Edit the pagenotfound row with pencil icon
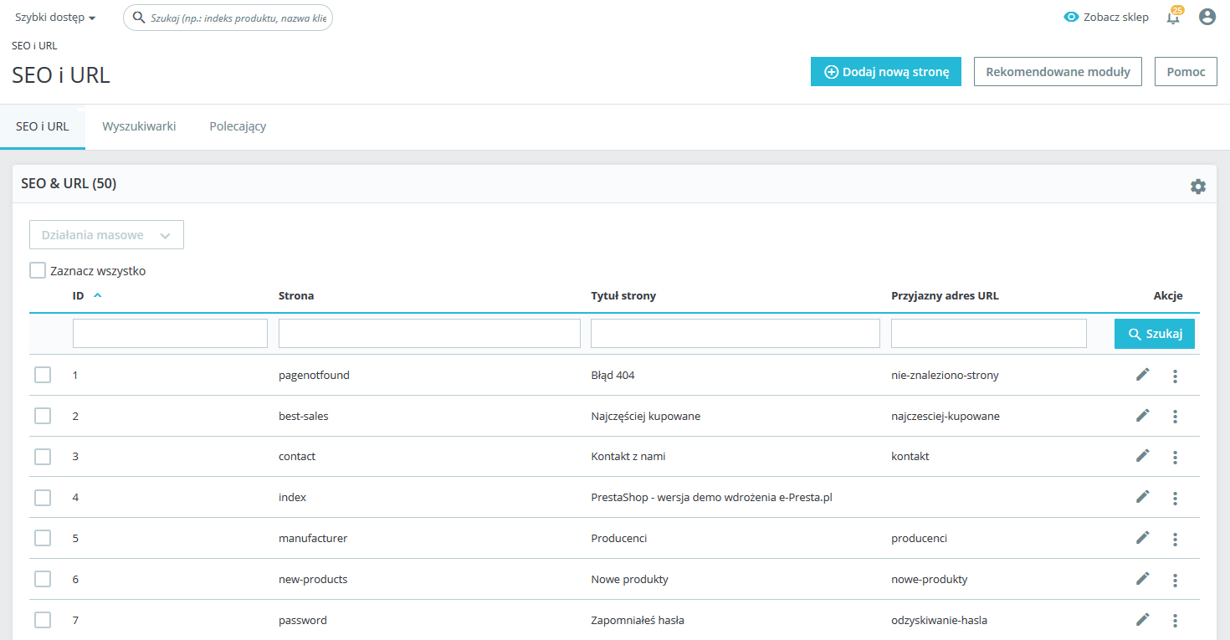This screenshot has height=640, width=1230. click(x=1142, y=375)
